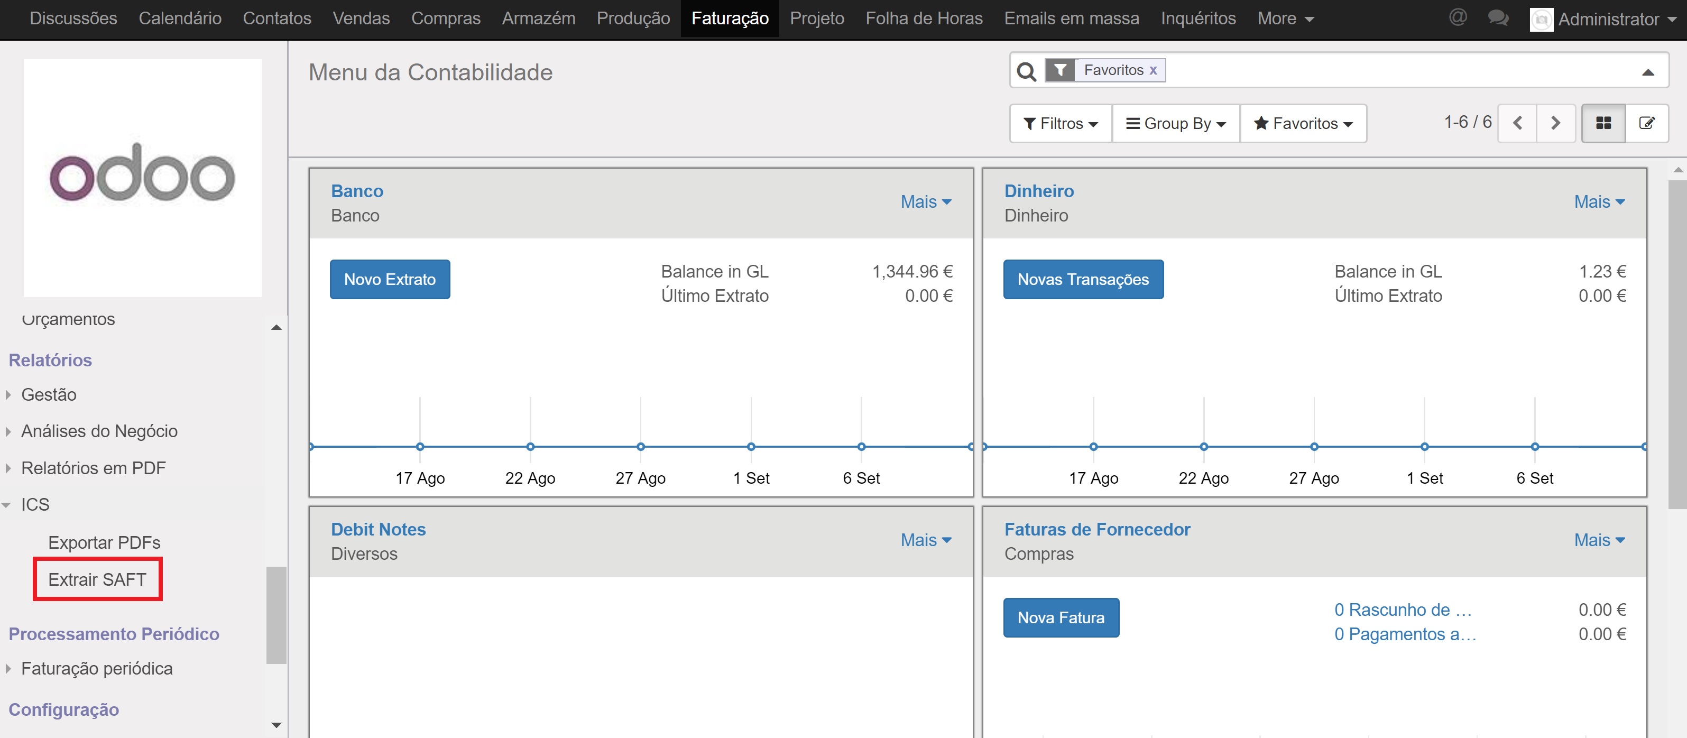This screenshot has width=1687, height=738.
Task: Open the Armazém menu
Action: click(538, 19)
